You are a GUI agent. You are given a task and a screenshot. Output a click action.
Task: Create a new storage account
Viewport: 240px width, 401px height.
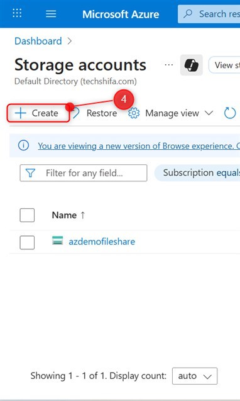click(38, 113)
